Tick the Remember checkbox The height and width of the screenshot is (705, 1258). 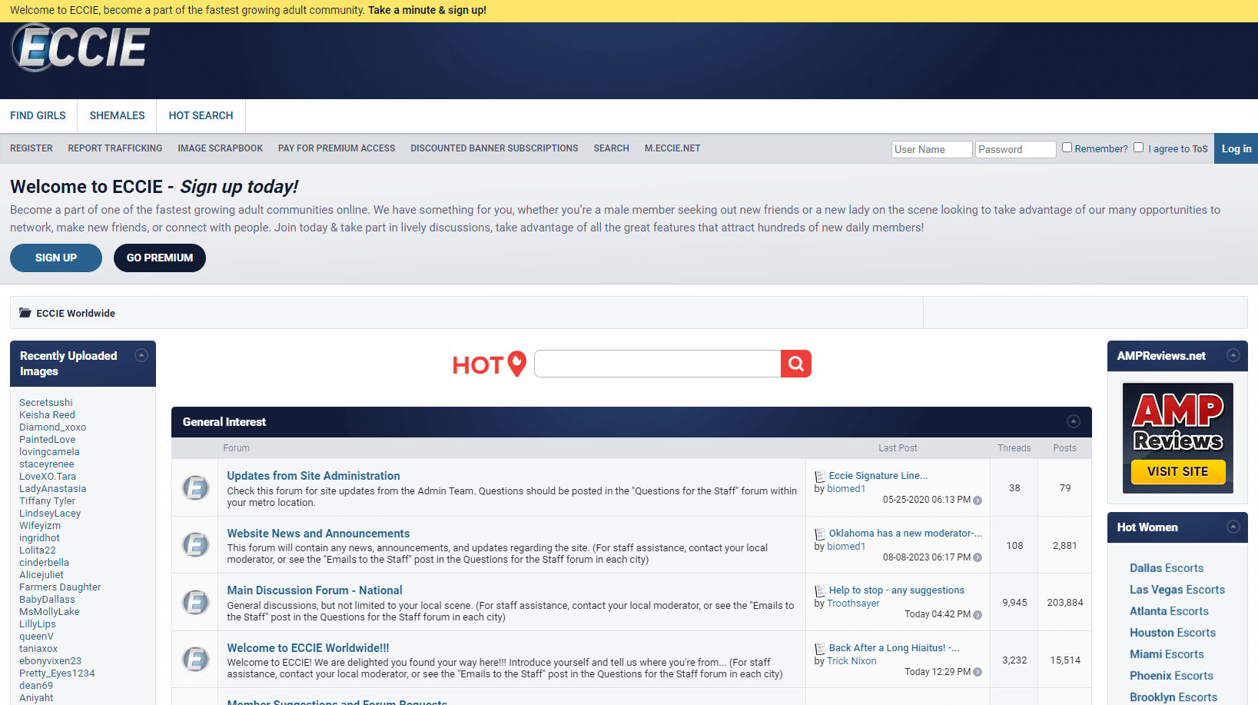[x=1067, y=148]
